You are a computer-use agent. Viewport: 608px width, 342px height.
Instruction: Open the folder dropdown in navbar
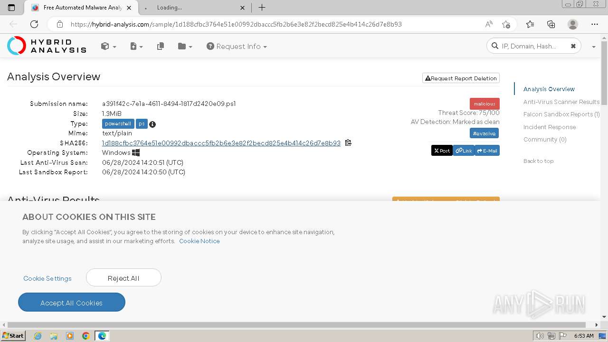point(185,46)
